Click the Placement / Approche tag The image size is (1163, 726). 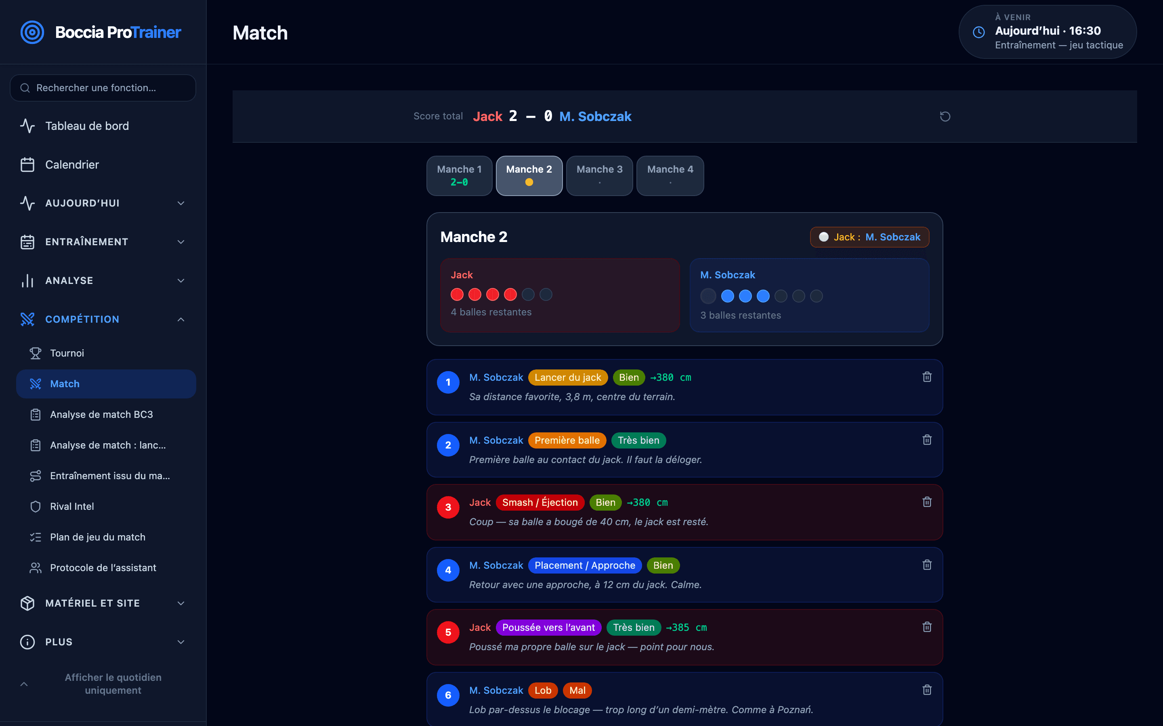coord(584,565)
